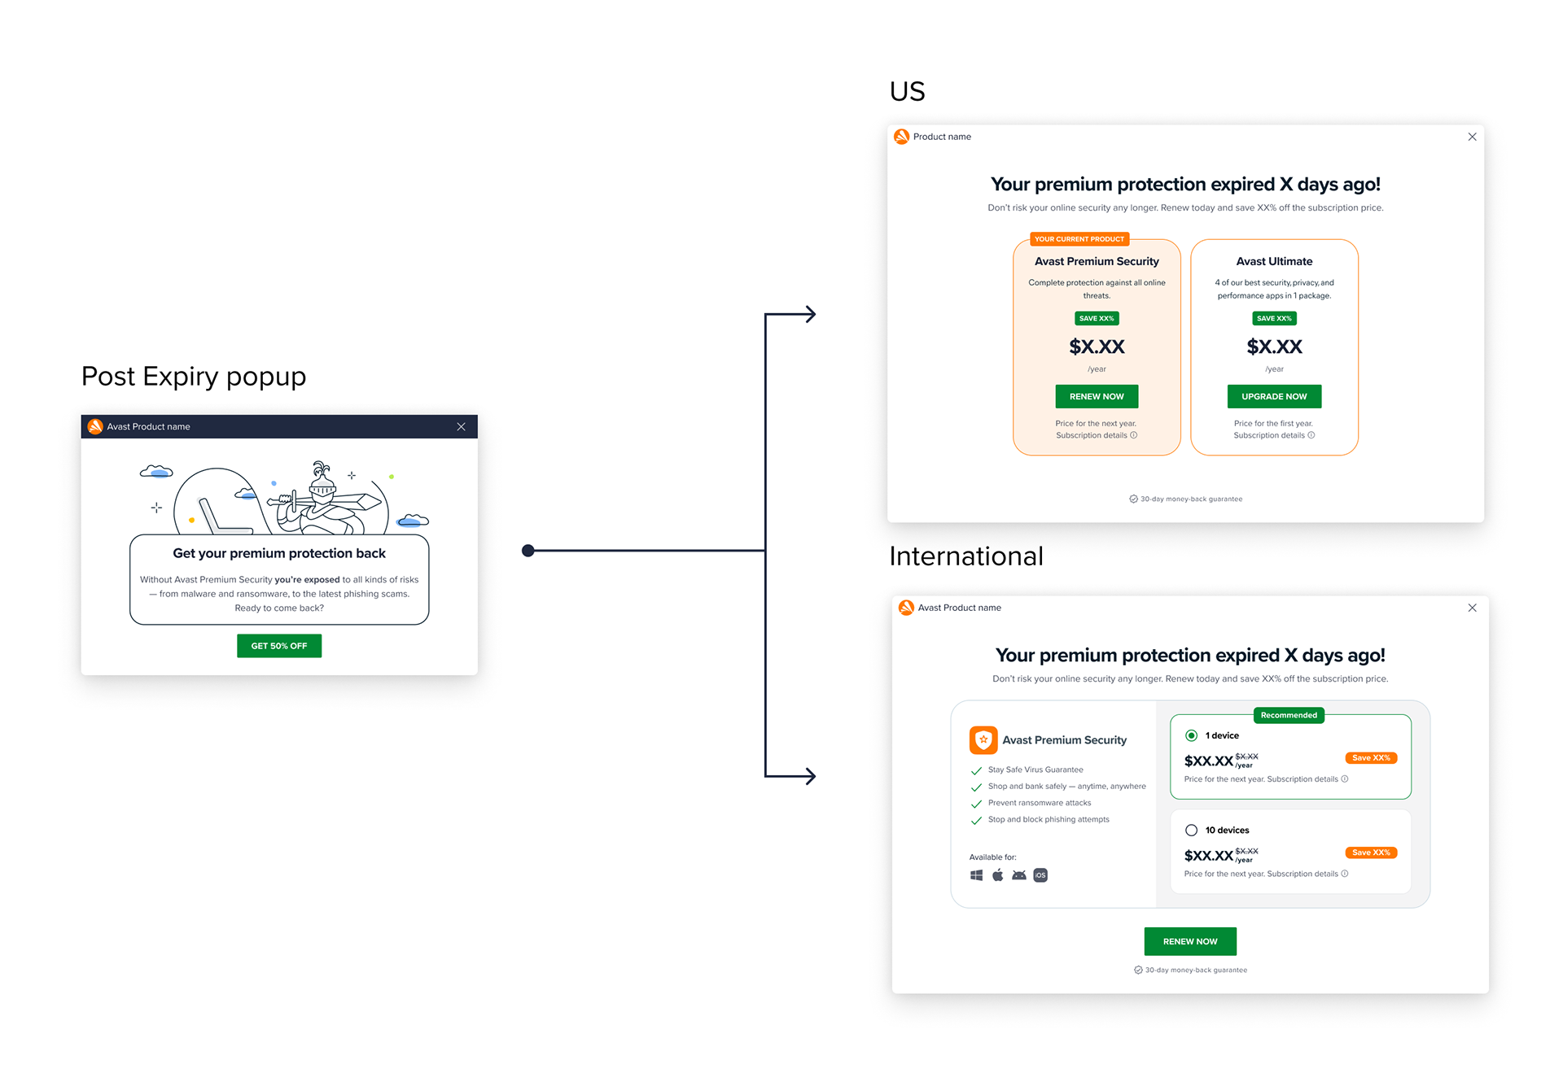Close the International renewal window
The width and height of the screenshot is (1563, 1090).
click(x=1472, y=608)
